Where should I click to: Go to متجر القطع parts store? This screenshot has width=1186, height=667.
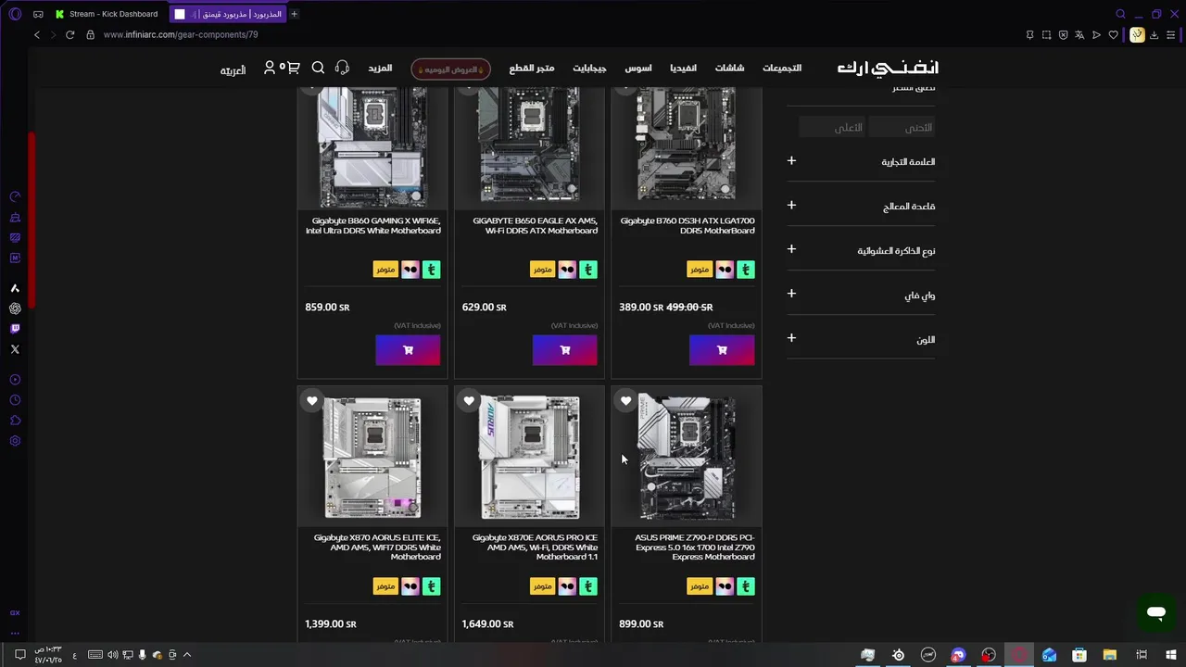point(532,68)
